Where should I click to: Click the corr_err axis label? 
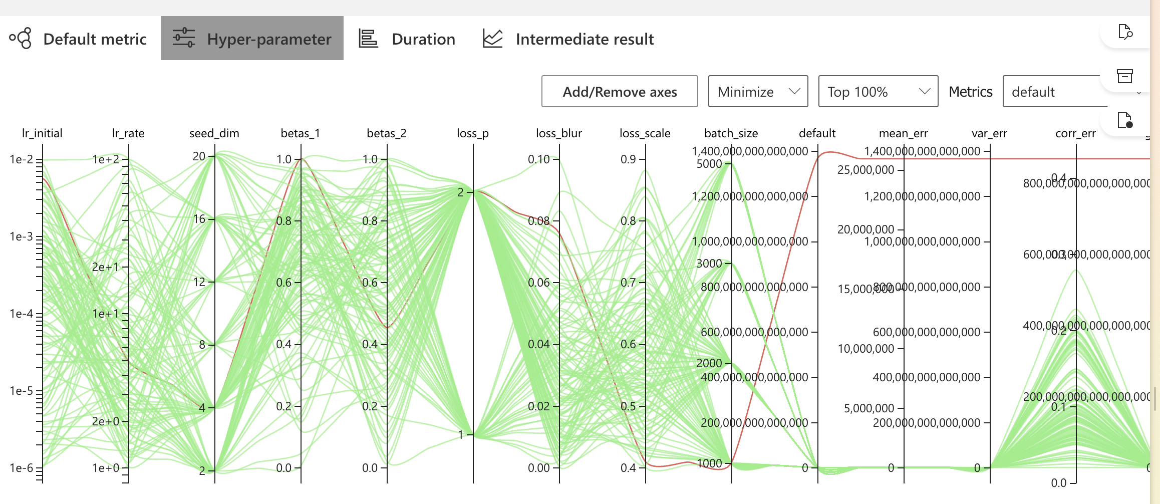pyautogui.click(x=1076, y=133)
